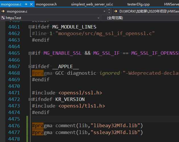The height and width of the screenshot is (142, 179).
Task: Switch to the testerDlg.cpp tab
Action: click(139, 4)
